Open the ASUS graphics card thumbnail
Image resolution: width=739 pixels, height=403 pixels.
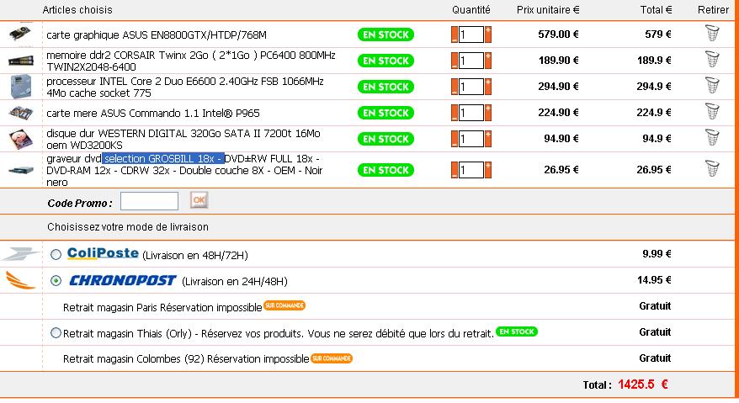point(20,34)
